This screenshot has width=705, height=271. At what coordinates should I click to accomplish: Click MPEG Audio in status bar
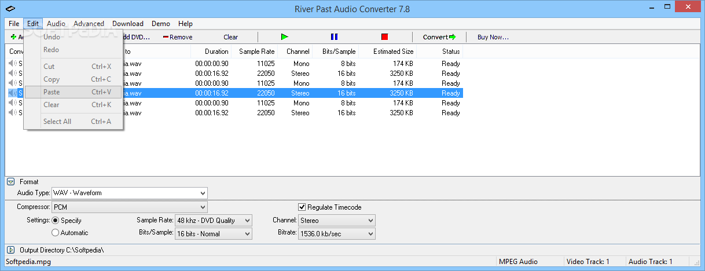[518, 262]
